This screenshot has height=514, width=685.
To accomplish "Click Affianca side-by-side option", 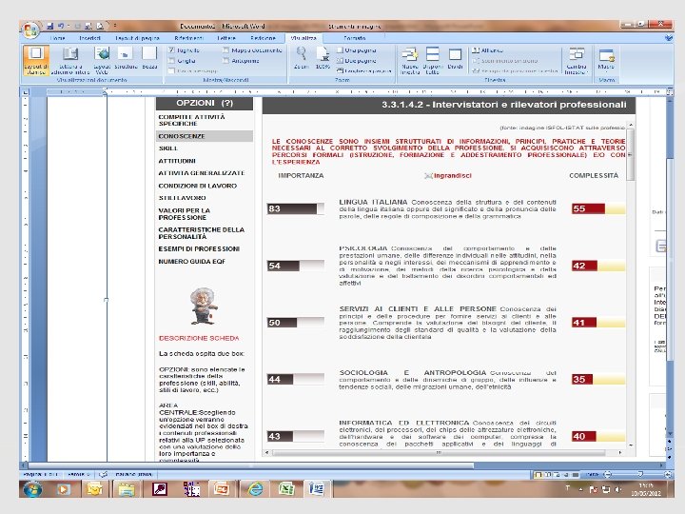I will click(x=488, y=50).
